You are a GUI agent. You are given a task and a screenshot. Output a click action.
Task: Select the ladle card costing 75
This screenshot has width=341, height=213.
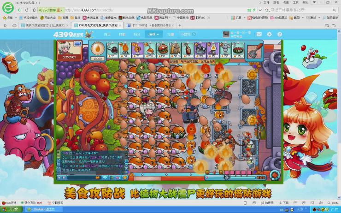(112, 50)
